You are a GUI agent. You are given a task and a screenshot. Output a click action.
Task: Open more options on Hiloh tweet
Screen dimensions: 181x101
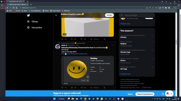tap(113, 45)
